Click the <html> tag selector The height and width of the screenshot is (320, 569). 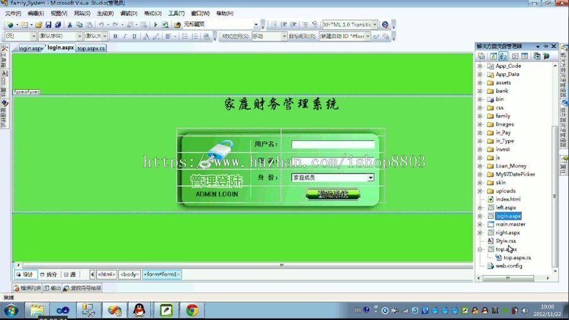click(x=106, y=274)
